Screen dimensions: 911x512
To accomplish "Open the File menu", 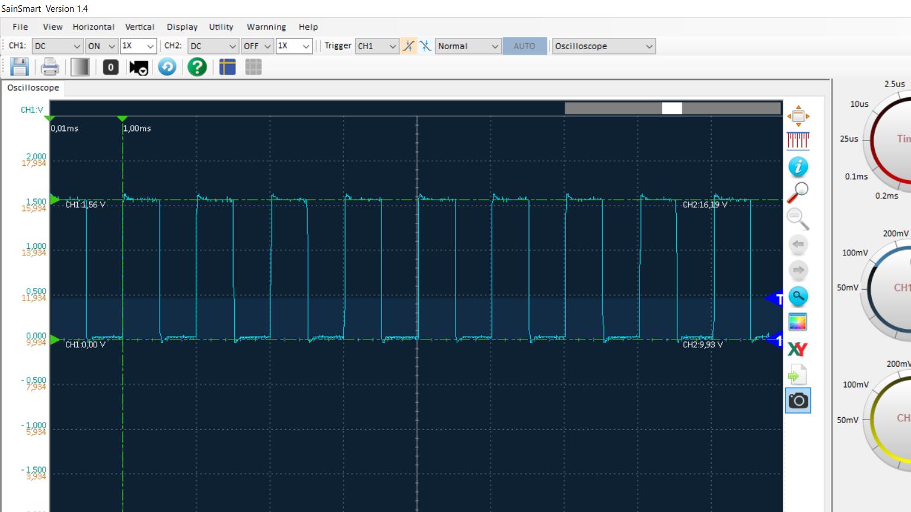I will [20, 27].
